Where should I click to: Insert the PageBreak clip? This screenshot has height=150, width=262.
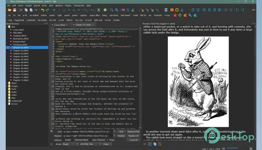[x=19, y=20]
